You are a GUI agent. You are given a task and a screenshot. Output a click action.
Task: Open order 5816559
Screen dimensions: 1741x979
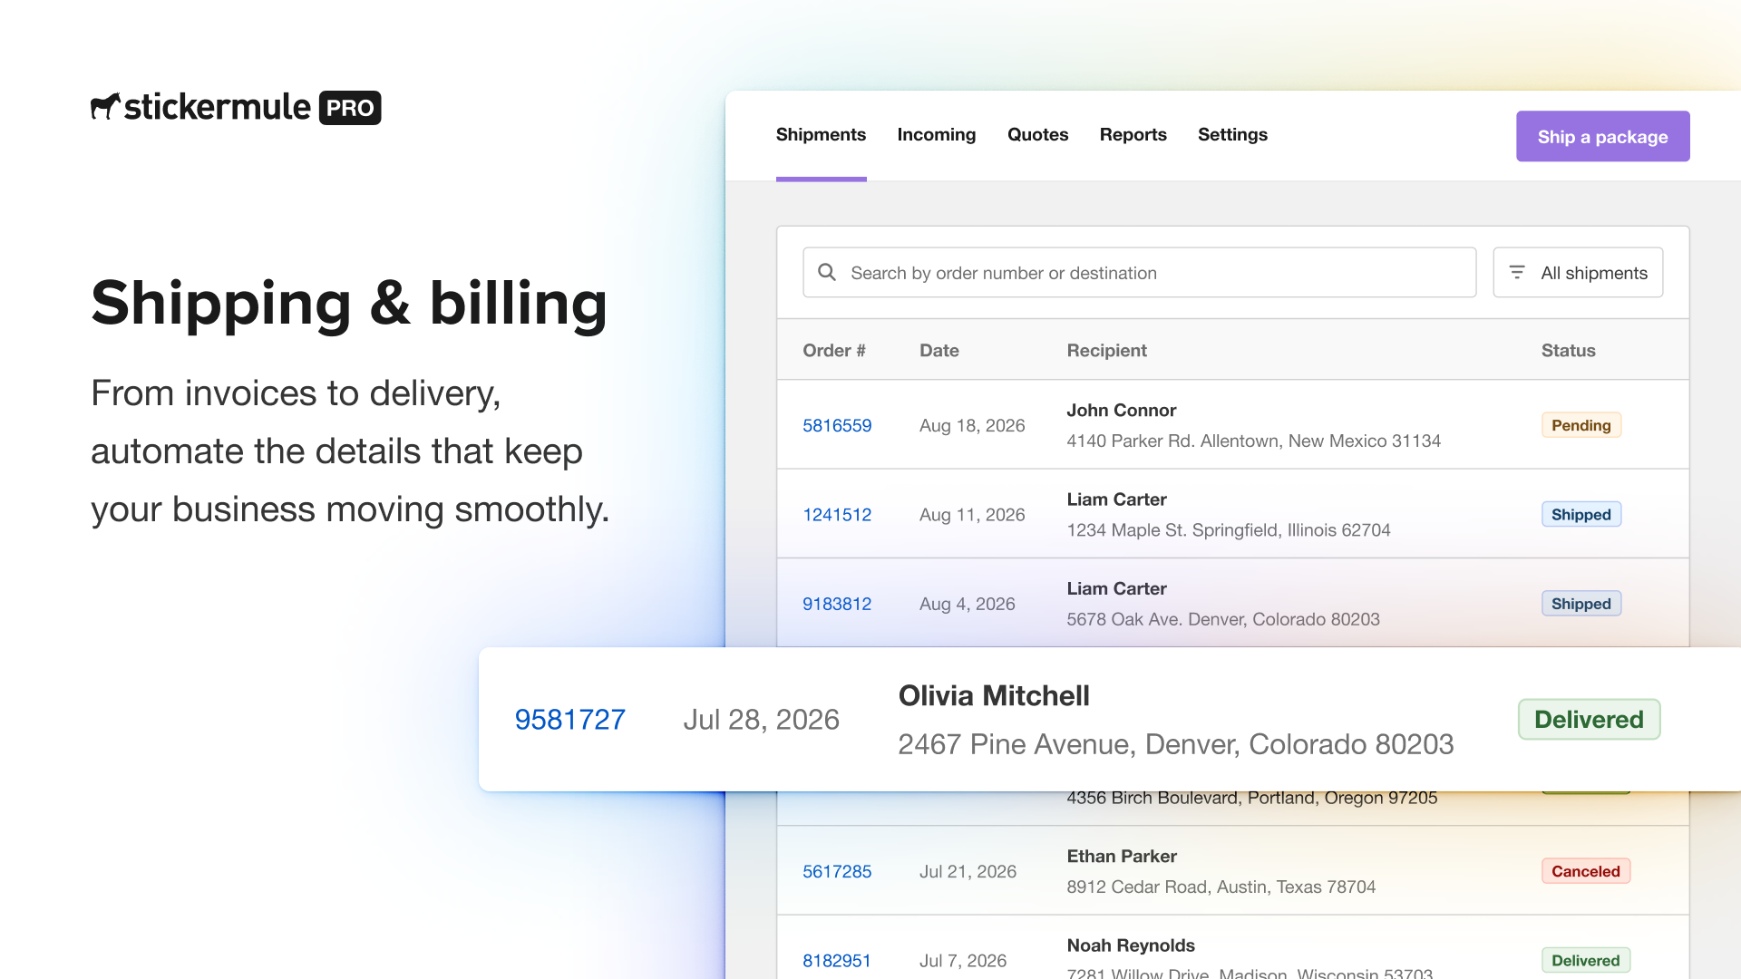click(x=837, y=425)
